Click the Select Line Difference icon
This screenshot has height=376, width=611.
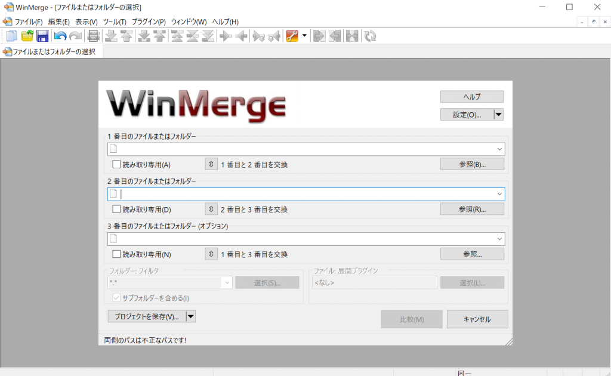(x=94, y=36)
